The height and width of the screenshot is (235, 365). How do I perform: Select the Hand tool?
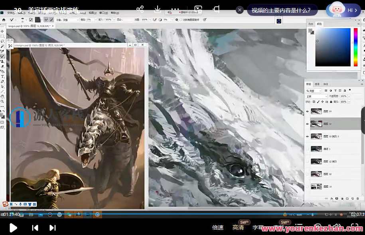pyautogui.click(x=2, y=96)
